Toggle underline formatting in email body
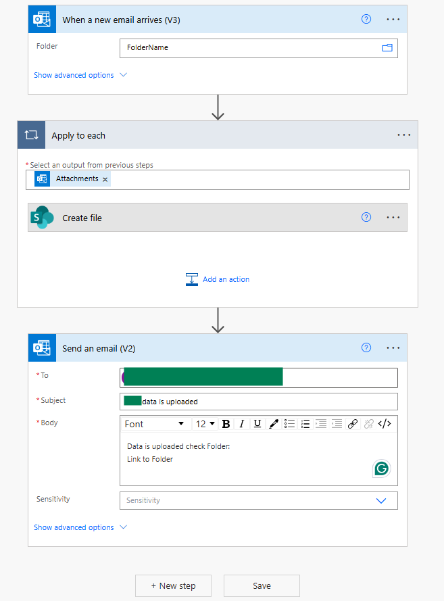 257,424
